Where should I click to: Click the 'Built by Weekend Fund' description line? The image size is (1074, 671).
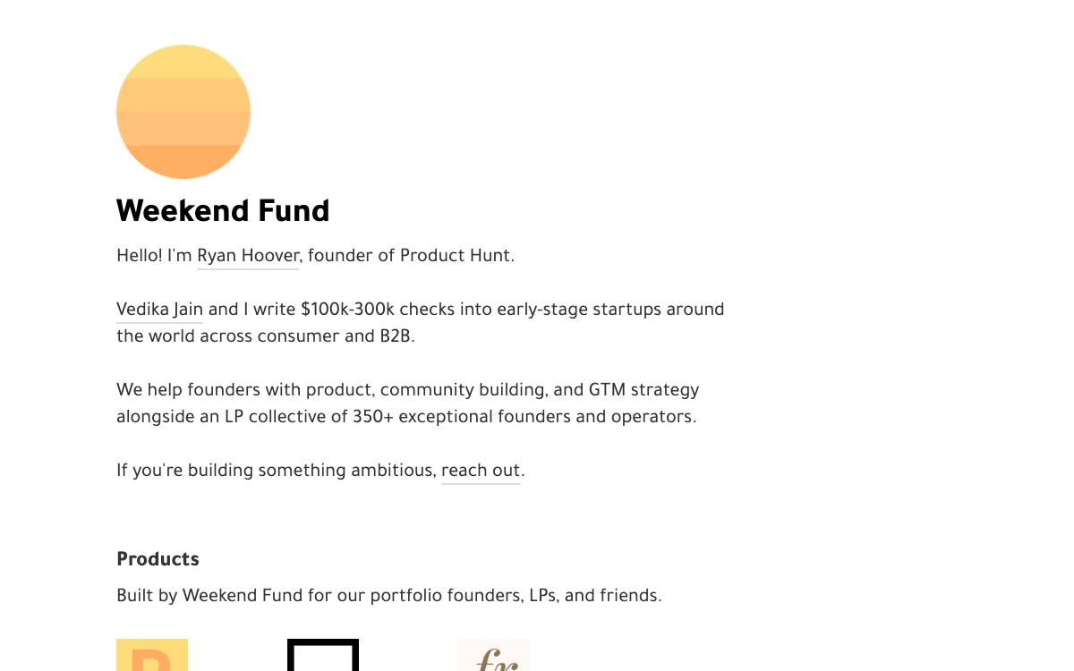click(389, 596)
